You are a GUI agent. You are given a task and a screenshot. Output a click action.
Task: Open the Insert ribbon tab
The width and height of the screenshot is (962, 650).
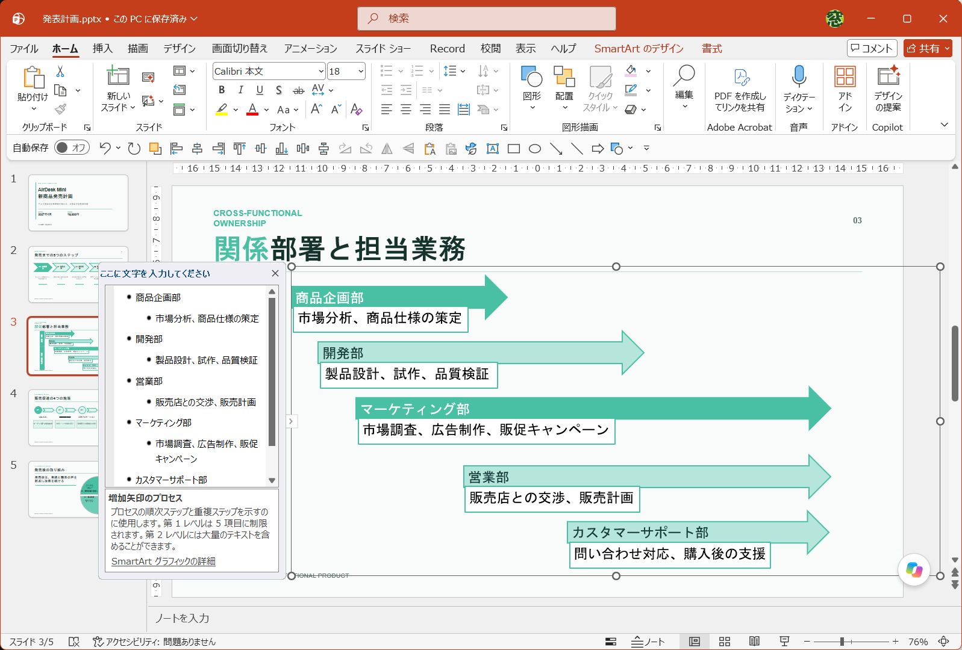tap(102, 49)
